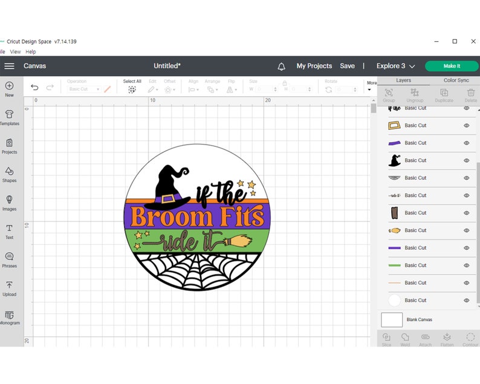Hide the spider web layer
The height and width of the screenshot is (384, 480).
coord(467,178)
